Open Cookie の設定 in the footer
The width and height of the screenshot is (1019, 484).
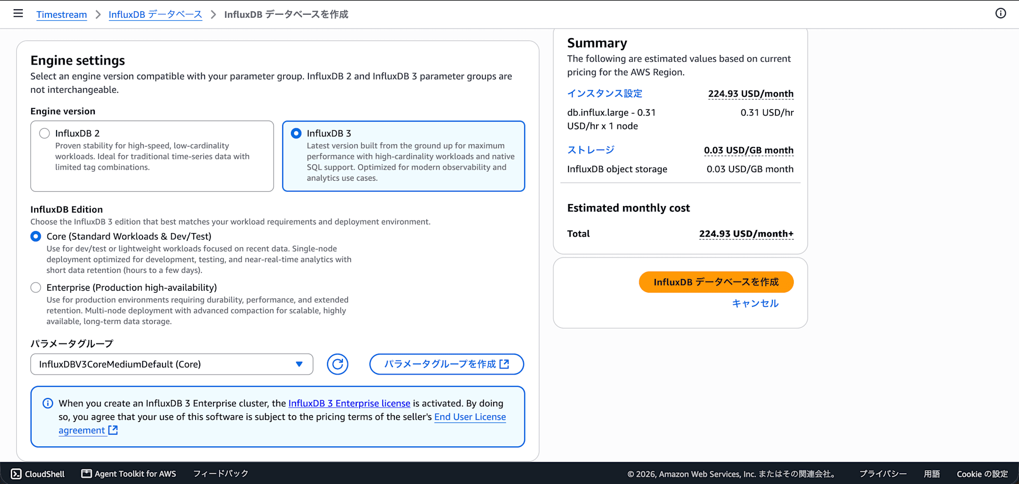click(982, 474)
